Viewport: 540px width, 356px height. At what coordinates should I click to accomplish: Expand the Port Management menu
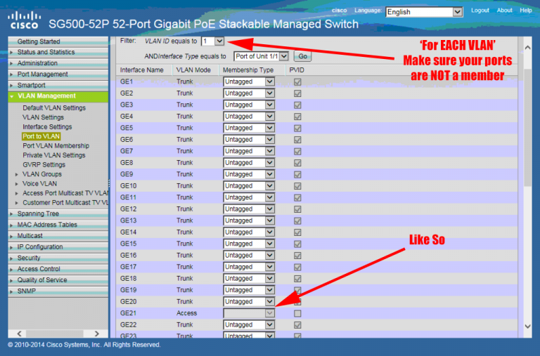click(58, 74)
